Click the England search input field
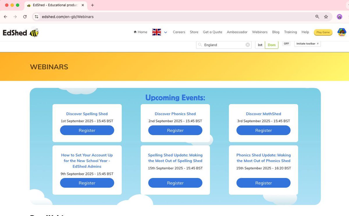This screenshot has width=349, height=216. [224, 45]
